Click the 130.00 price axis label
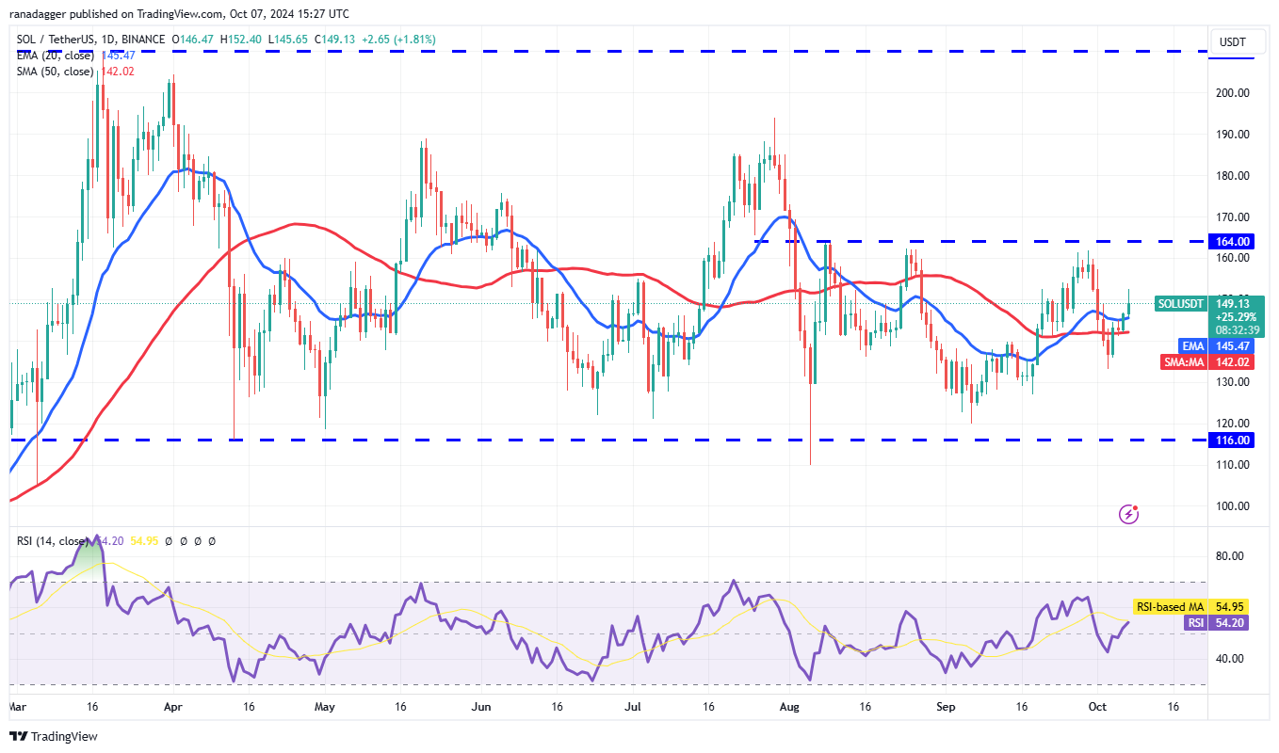This screenshot has height=753, width=1279. pyautogui.click(x=1232, y=382)
